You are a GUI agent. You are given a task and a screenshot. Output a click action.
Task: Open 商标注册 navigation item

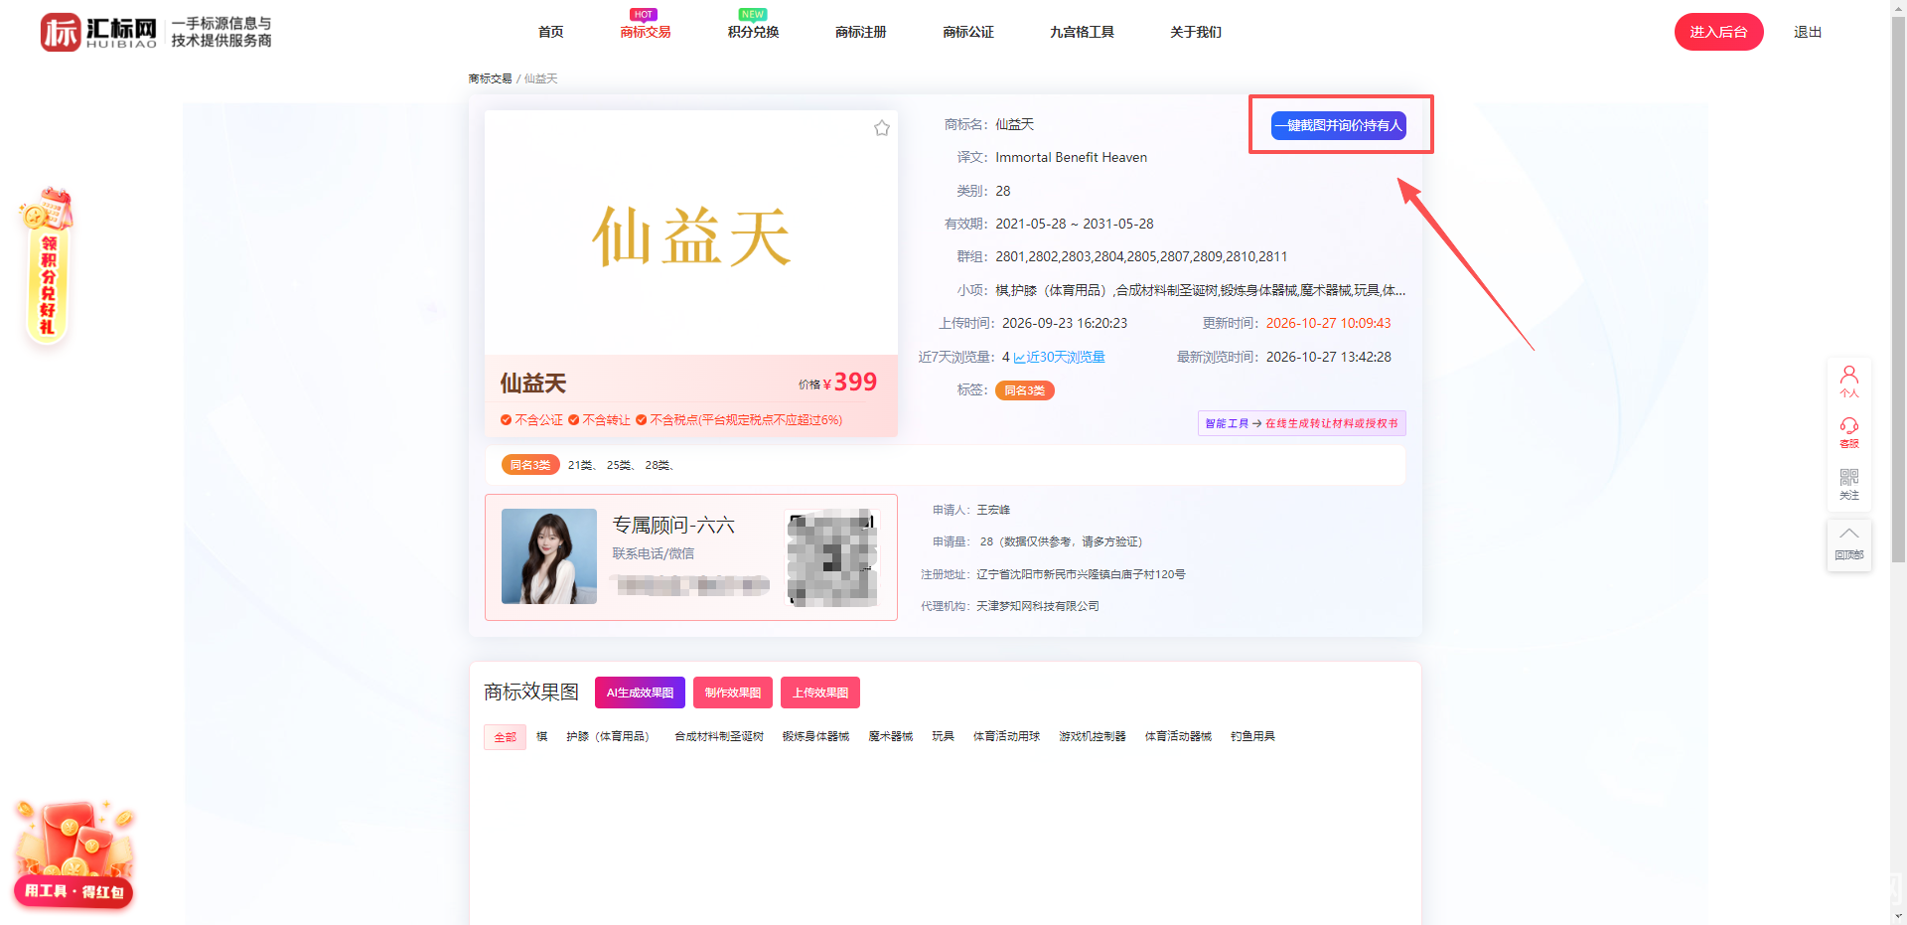coord(860,32)
